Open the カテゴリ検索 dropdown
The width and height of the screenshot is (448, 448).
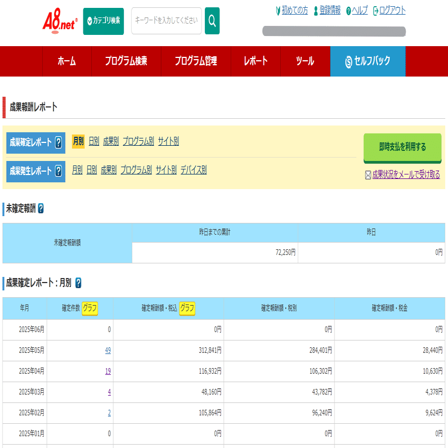[104, 21]
